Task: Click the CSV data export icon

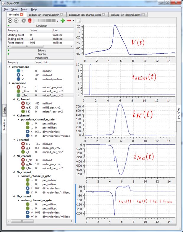Action: pyautogui.click(x=79, y=21)
